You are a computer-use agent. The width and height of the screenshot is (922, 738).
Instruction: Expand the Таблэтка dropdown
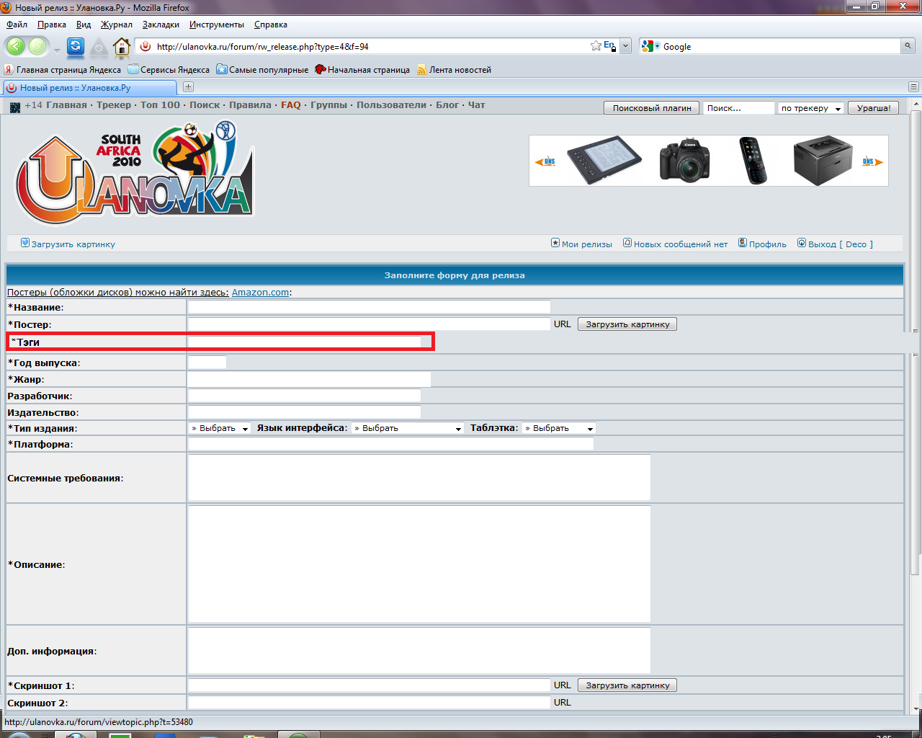pyautogui.click(x=559, y=428)
